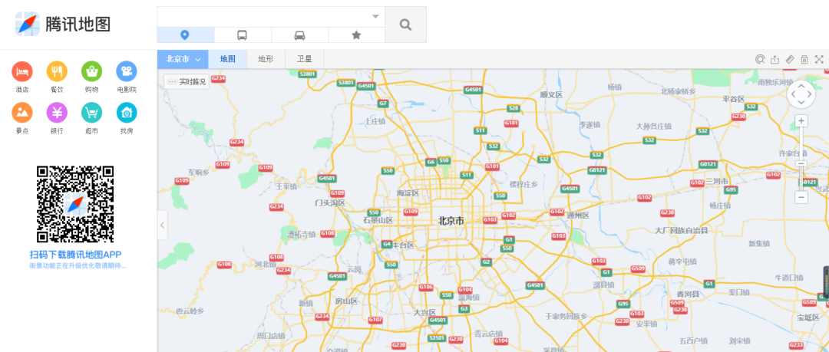Click the circular area search tool icon

(760, 59)
